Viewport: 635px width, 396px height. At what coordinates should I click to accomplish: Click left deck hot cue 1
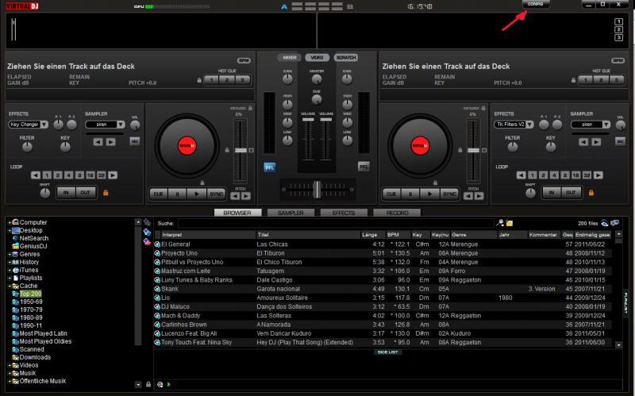[211, 80]
